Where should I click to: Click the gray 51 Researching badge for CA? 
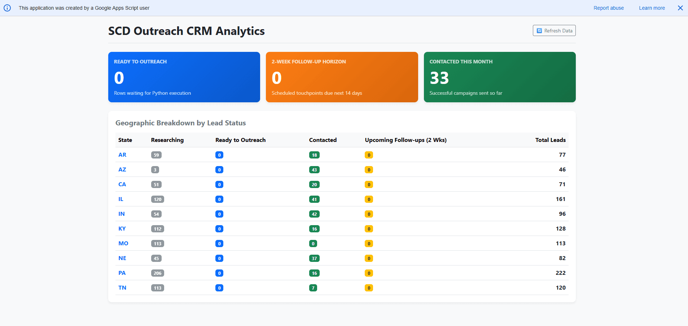(156, 184)
